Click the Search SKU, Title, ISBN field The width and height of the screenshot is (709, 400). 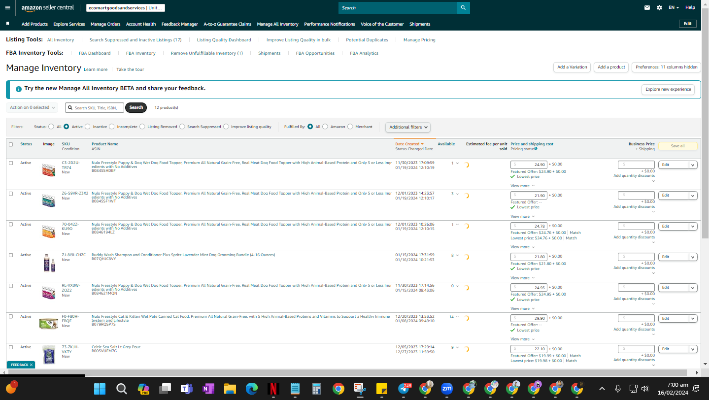click(x=95, y=107)
